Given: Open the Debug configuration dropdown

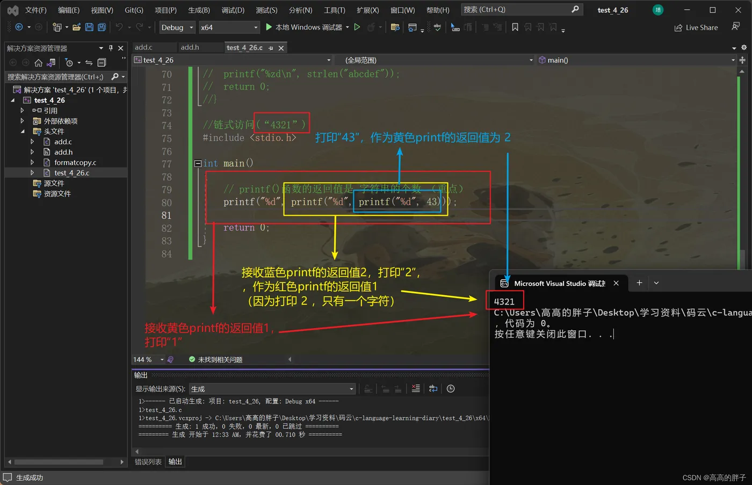Looking at the screenshot, I should (x=177, y=27).
